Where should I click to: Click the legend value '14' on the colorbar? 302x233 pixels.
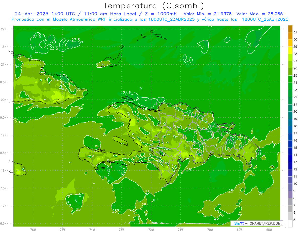click(295, 155)
